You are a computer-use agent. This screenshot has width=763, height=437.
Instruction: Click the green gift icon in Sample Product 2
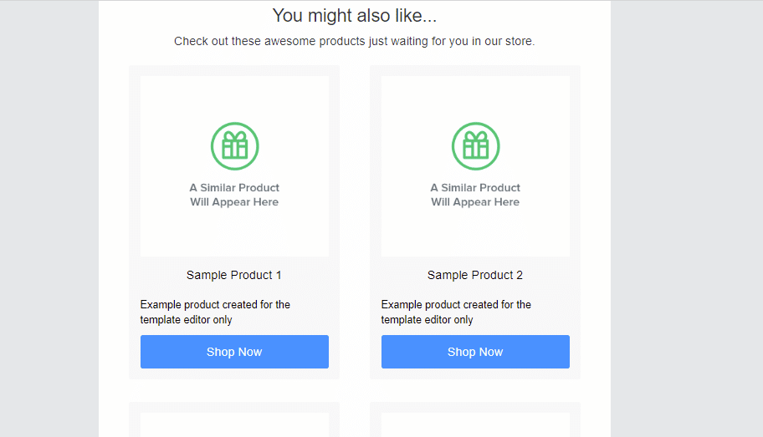click(475, 146)
